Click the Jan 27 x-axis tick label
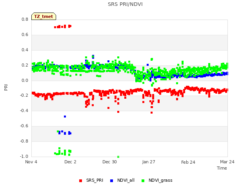The width and height of the screenshot is (251, 188). [149, 162]
